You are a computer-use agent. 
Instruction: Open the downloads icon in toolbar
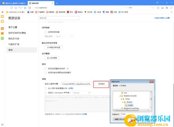coord(162,8)
